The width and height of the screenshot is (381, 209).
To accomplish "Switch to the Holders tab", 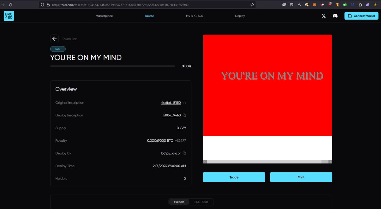I will pos(179,202).
